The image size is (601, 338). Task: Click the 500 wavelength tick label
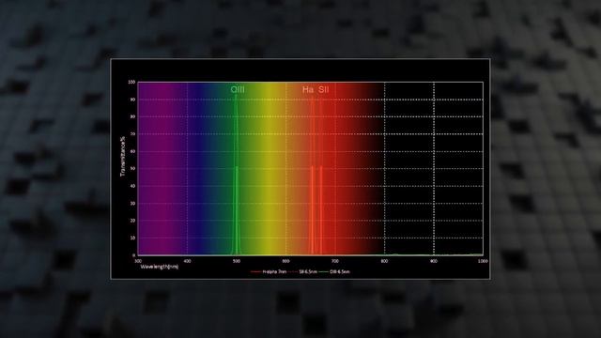[237, 261]
